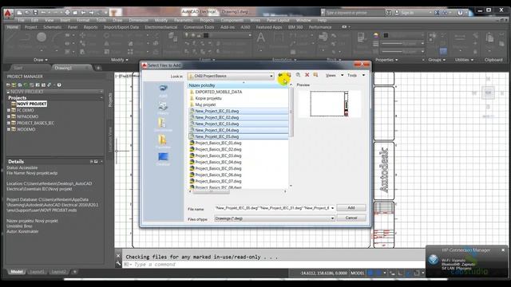511x287 pixels.
Task: Open the EXPORTED_MOBILE_DATA folder
Action: [218, 92]
